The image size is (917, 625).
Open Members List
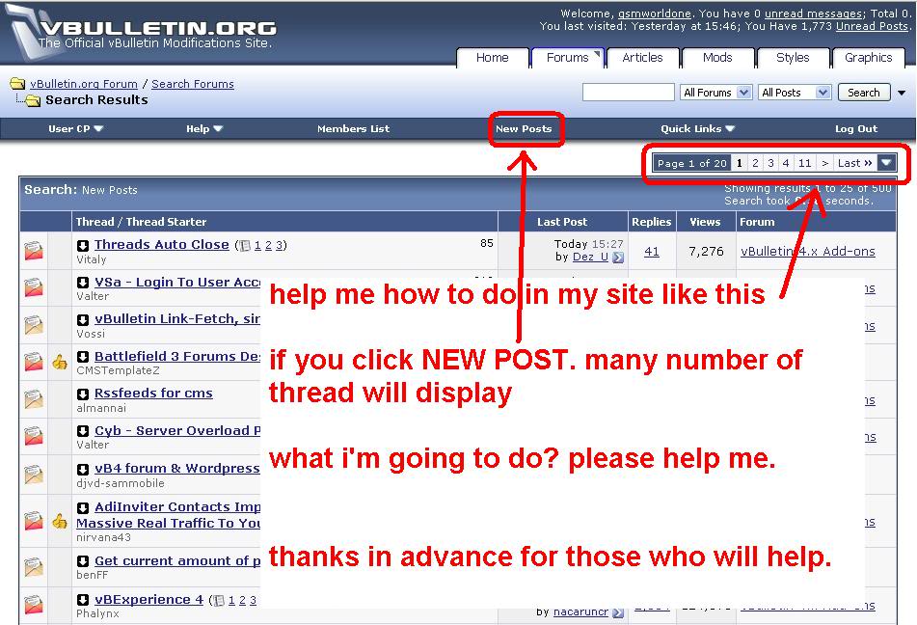pyautogui.click(x=353, y=128)
